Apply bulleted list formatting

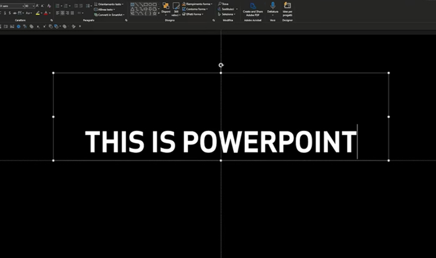pos(57,6)
